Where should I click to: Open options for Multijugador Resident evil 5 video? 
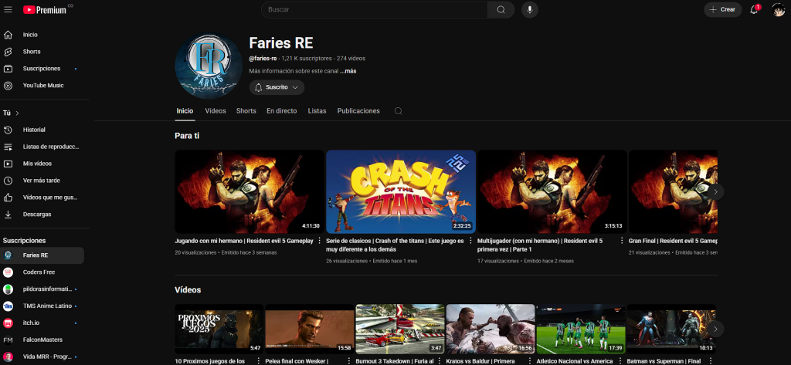622,241
